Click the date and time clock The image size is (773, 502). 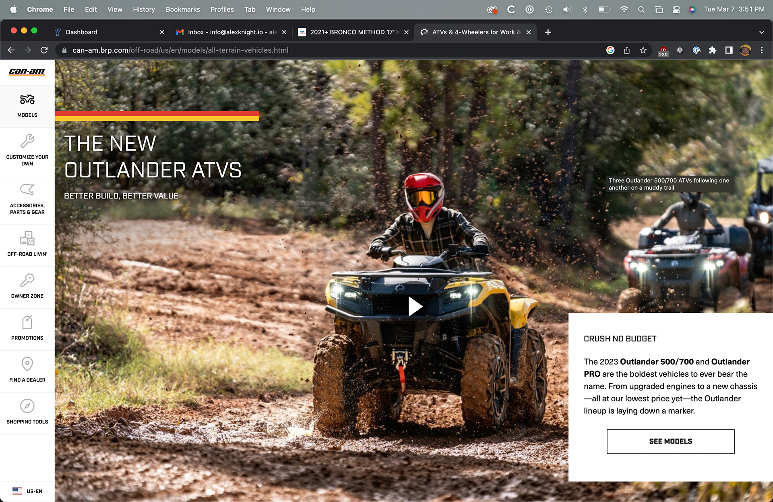734,9
